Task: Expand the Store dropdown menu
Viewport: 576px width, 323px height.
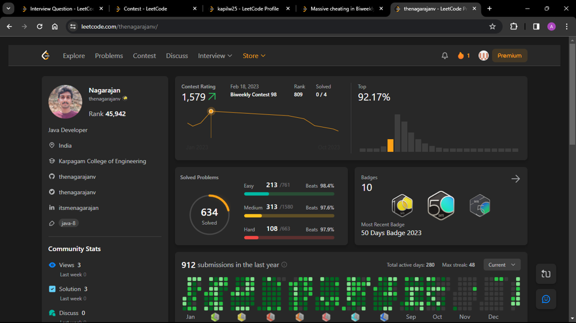Action: click(x=253, y=56)
